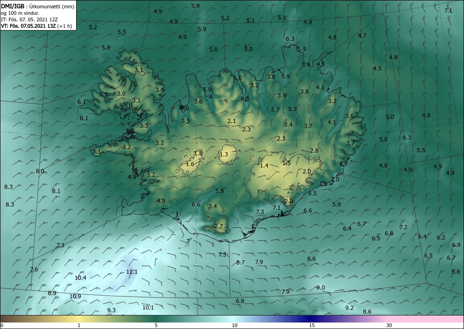The height and width of the screenshot is (329, 464).
Task: Click the 2.8 value label
Action: click(x=314, y=150)
